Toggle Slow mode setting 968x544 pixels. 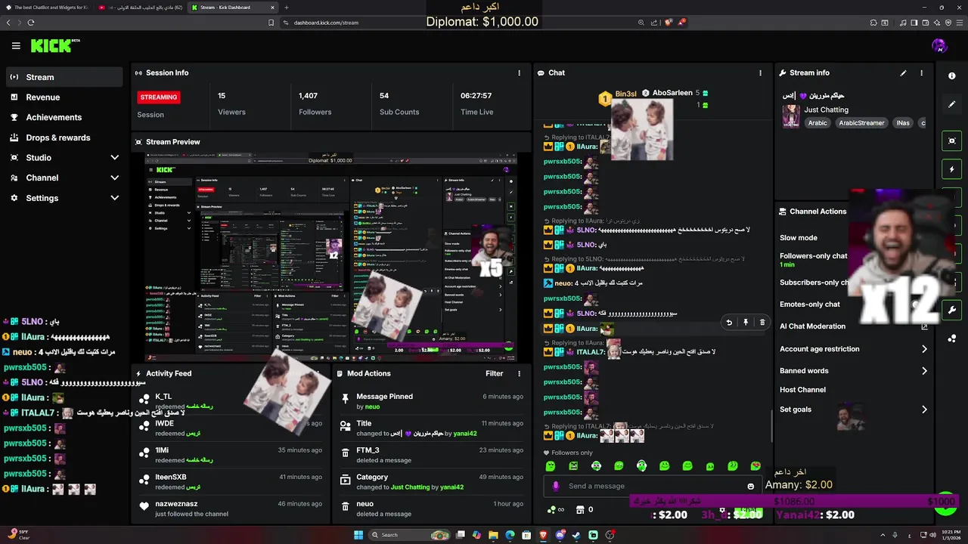[x=799, y=238]
